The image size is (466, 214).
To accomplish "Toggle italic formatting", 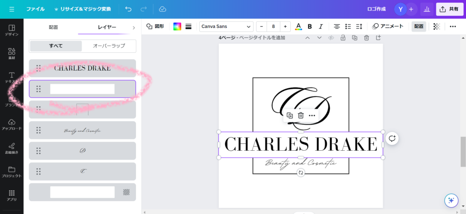I will [321, 26].
